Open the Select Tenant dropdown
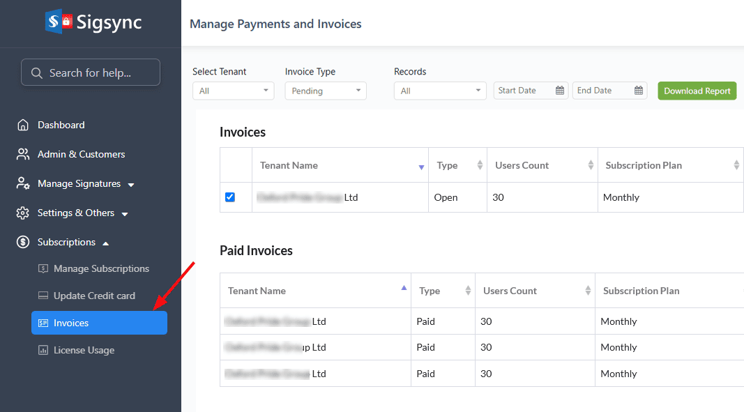 pos(234,91)
